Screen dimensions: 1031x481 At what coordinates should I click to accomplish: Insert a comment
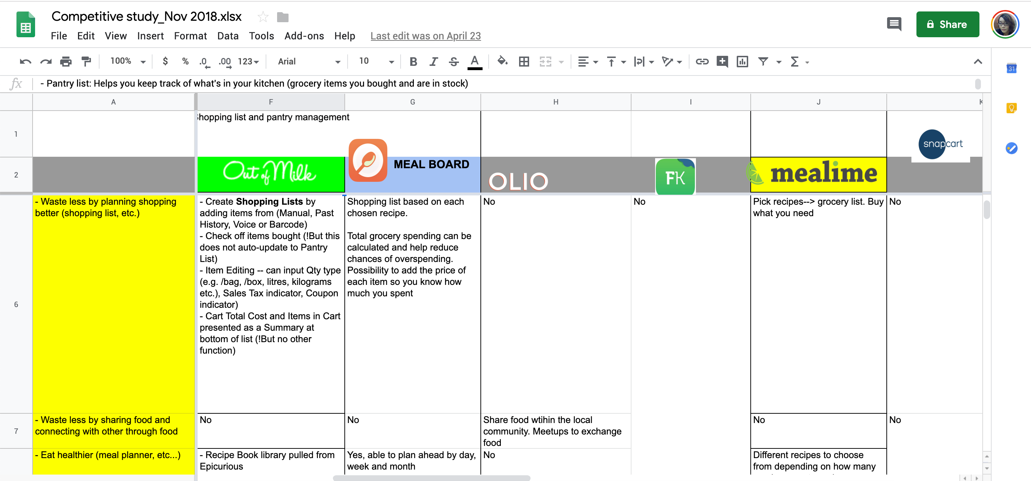pyautogui.click(x=722, y=62)
